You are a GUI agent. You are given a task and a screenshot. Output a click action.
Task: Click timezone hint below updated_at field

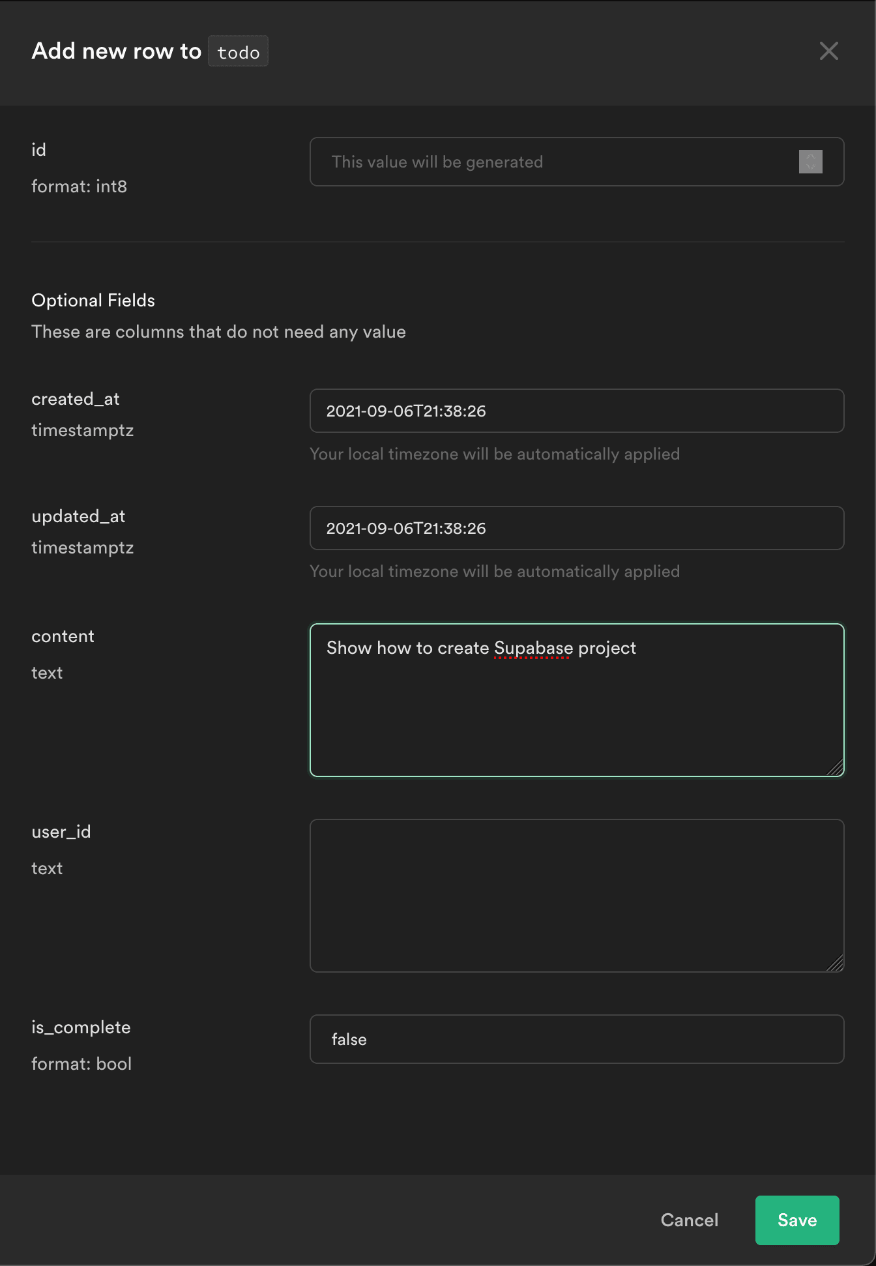click(x=495, y=572)
